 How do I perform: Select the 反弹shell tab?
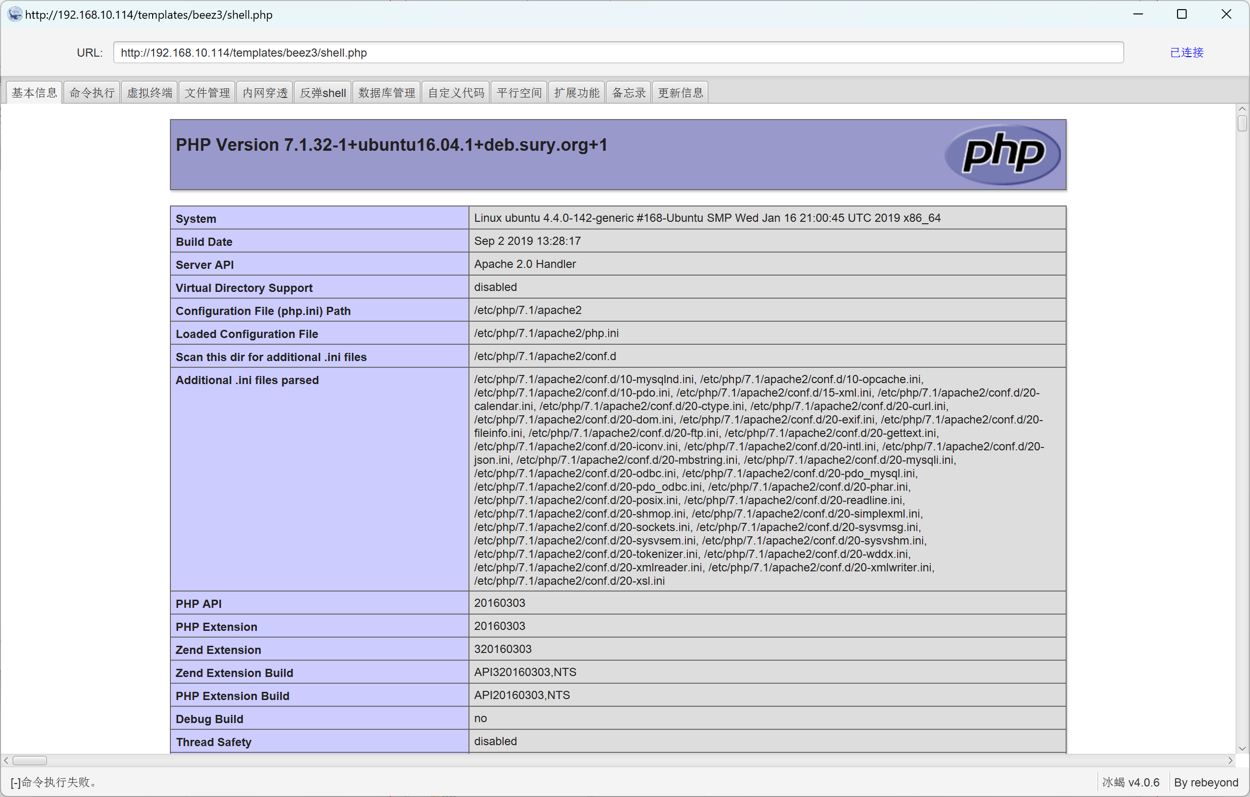323,93
